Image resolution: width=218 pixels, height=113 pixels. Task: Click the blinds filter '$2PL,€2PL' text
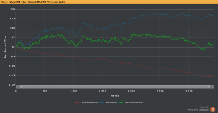tap(41, 2)
